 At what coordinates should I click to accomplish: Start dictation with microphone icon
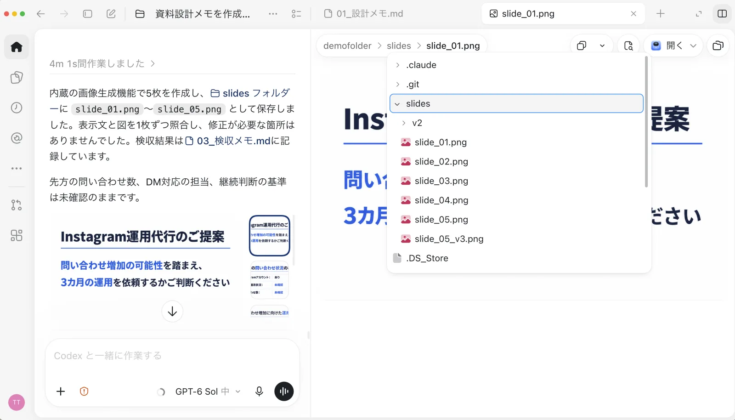259,392
